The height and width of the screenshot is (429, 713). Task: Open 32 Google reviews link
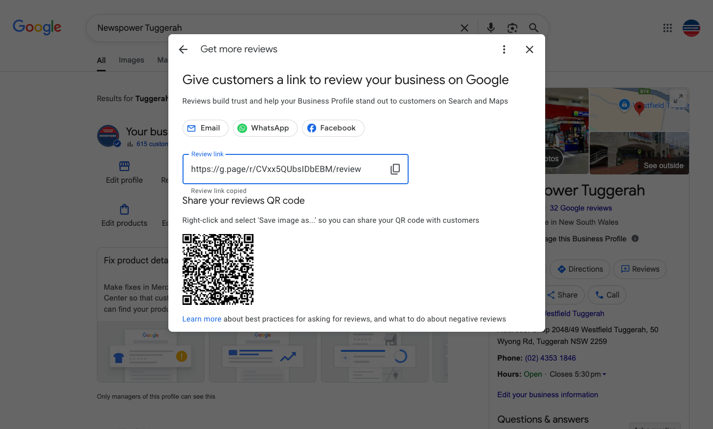pos(581,208)
